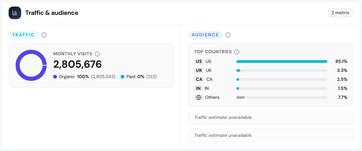Click the 3.3% value for UK

coord(342,70)
